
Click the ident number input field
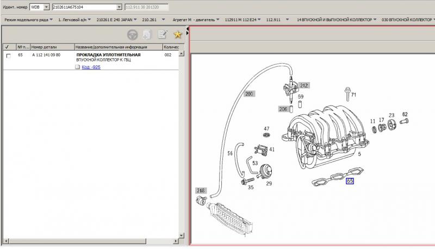84,7
